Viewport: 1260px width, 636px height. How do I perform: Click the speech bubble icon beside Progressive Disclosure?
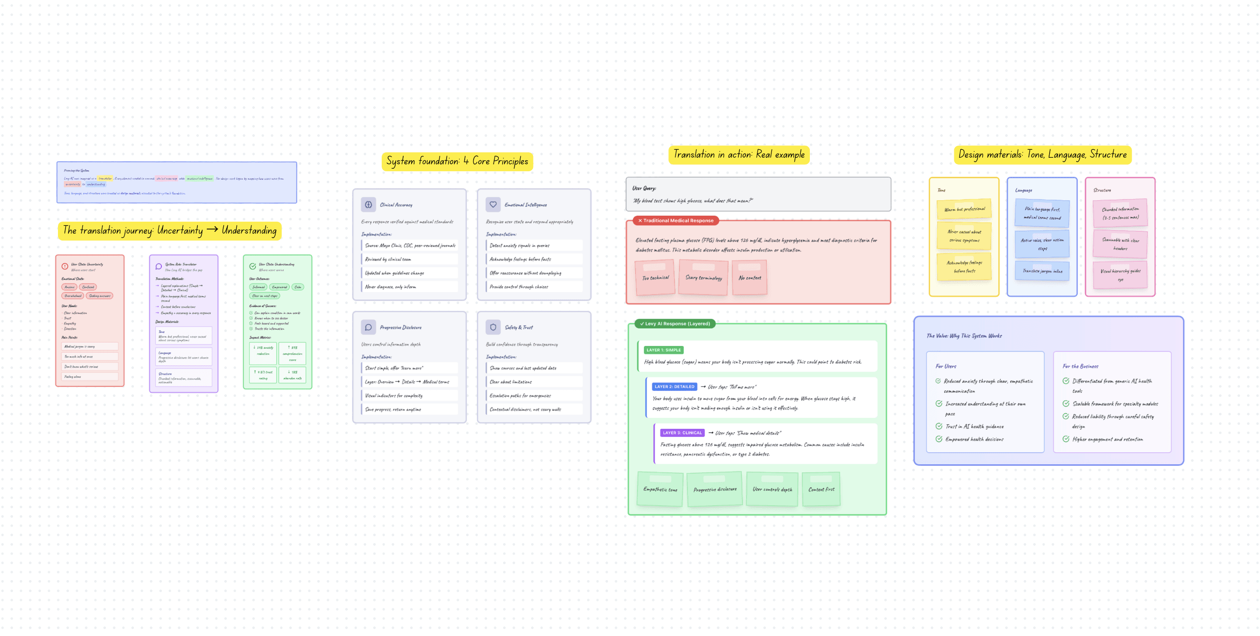click(x=368, y=327)
